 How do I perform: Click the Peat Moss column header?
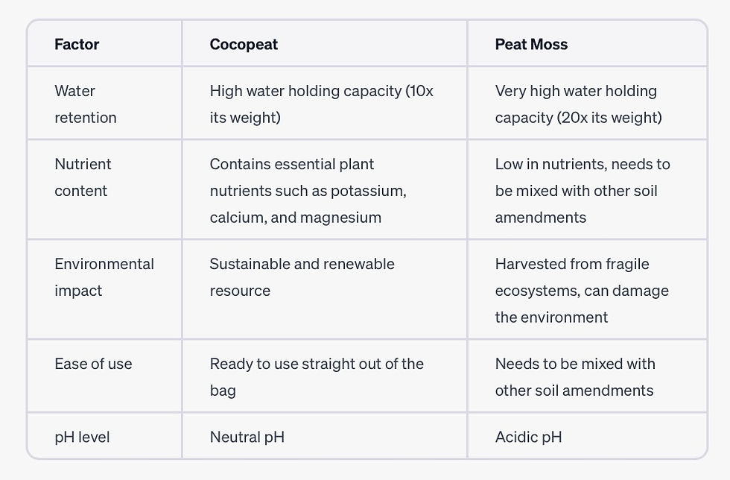[x=531, y=44]
